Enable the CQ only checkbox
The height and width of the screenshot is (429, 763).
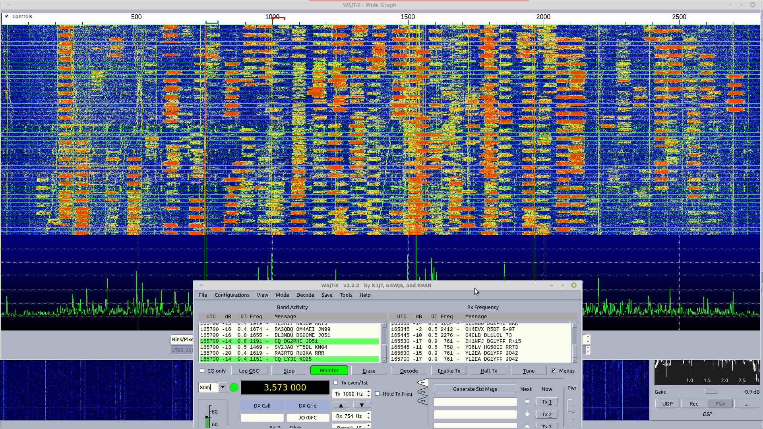point(202,371)
